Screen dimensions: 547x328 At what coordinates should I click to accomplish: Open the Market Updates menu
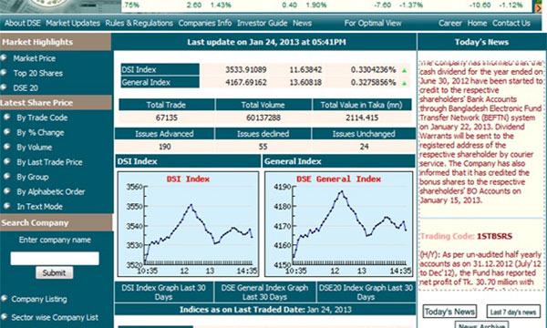pos(73,23)
